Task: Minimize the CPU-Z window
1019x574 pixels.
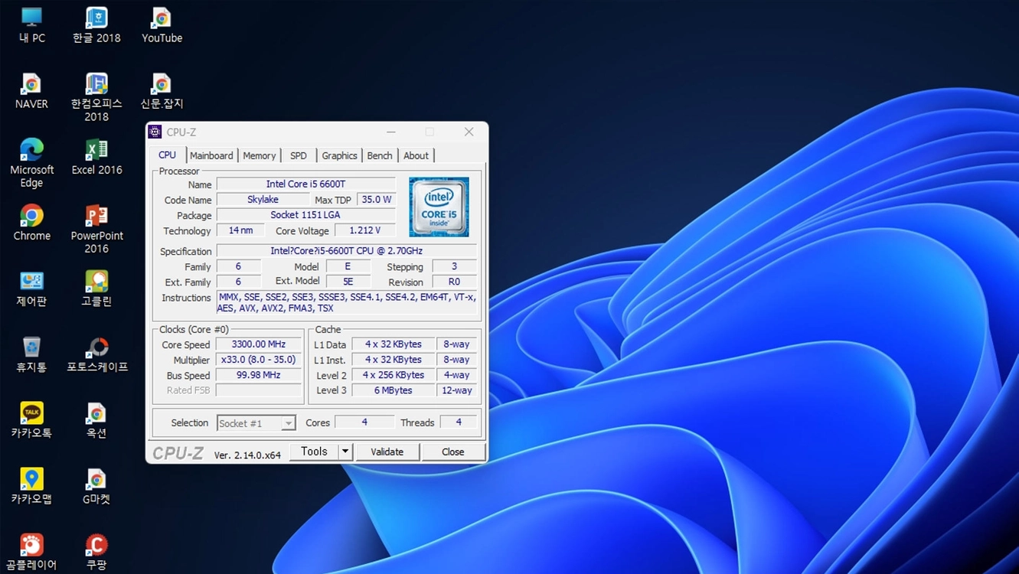Action: tap(391, 132)
